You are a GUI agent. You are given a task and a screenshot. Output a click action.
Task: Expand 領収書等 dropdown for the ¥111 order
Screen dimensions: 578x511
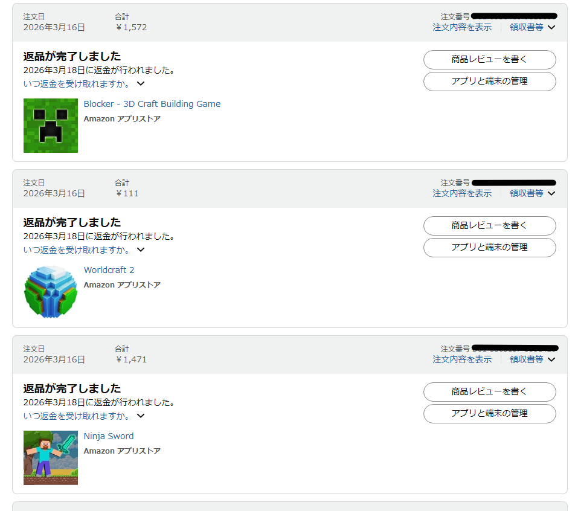[531, 193]
